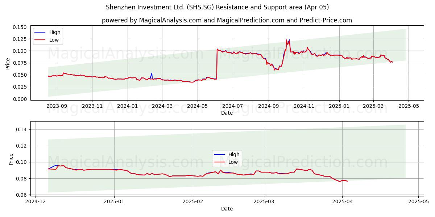
Task: Click the '0.150' value on the upper y-axis
Action: click(20, 27)
